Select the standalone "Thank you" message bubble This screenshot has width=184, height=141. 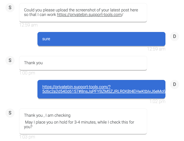click(x=83, y=63)
